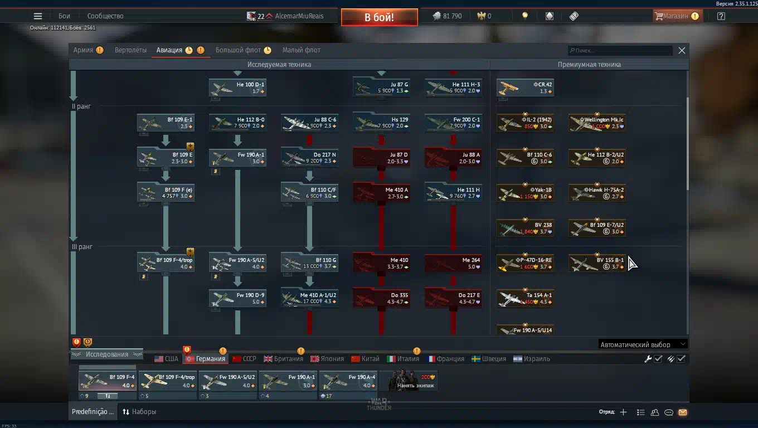Add a squad member with plus icon
This screenshot has width=758, height=428.
click(x=623, y=412)
